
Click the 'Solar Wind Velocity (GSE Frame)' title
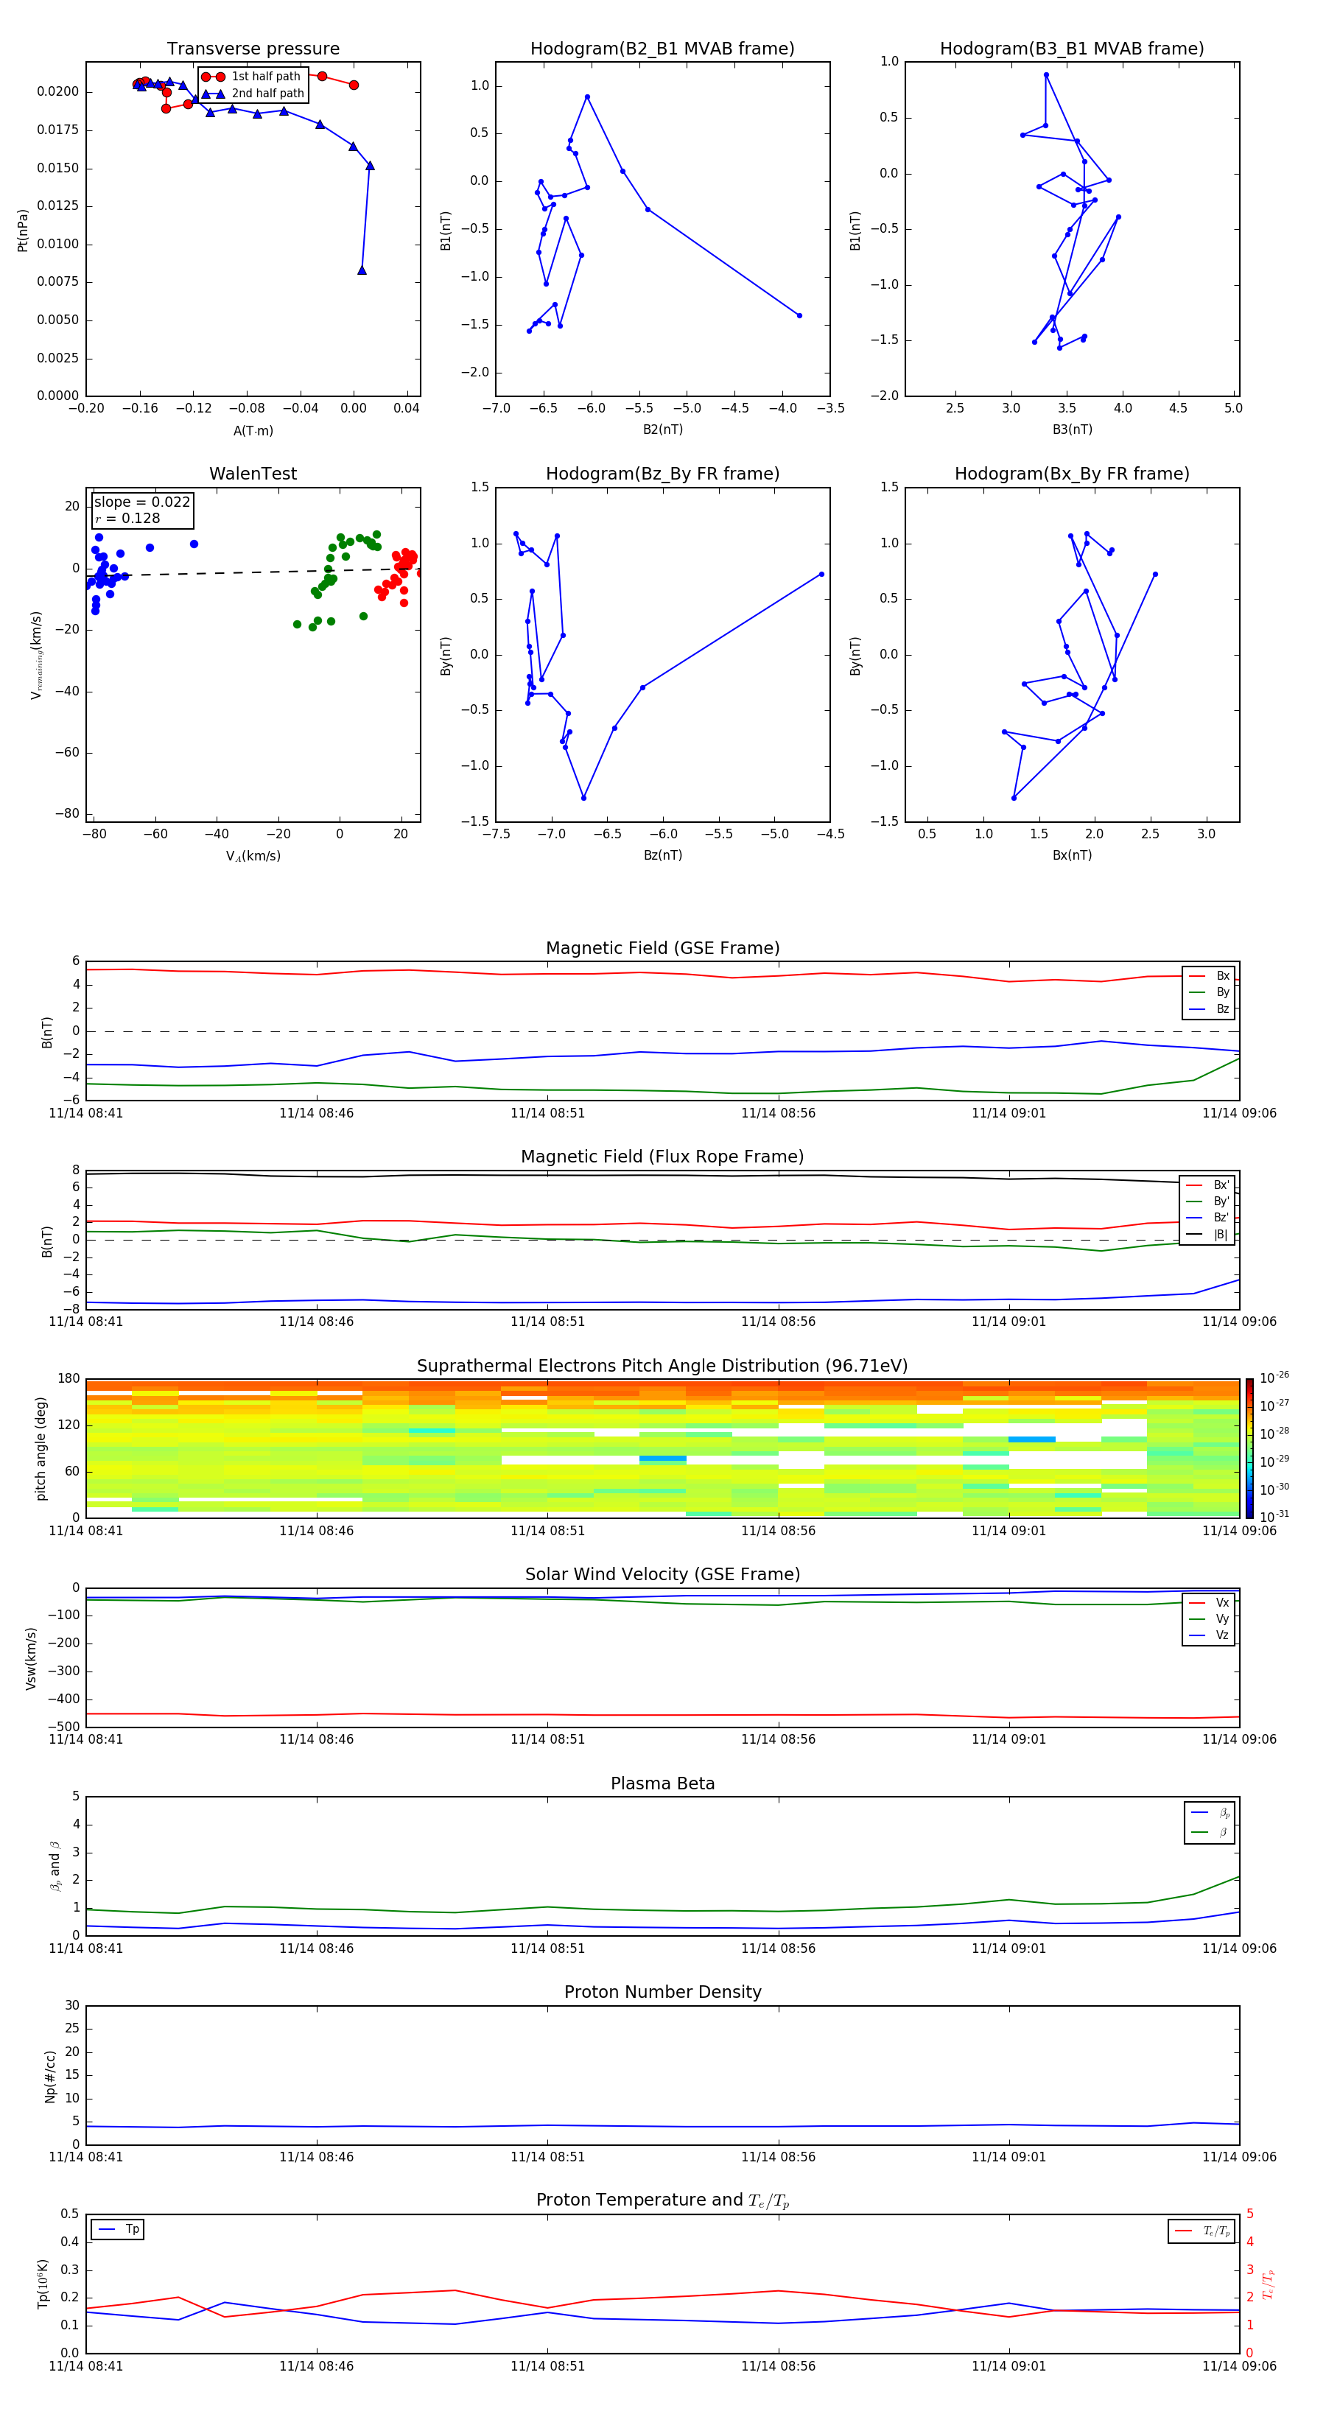(662, 1574)
